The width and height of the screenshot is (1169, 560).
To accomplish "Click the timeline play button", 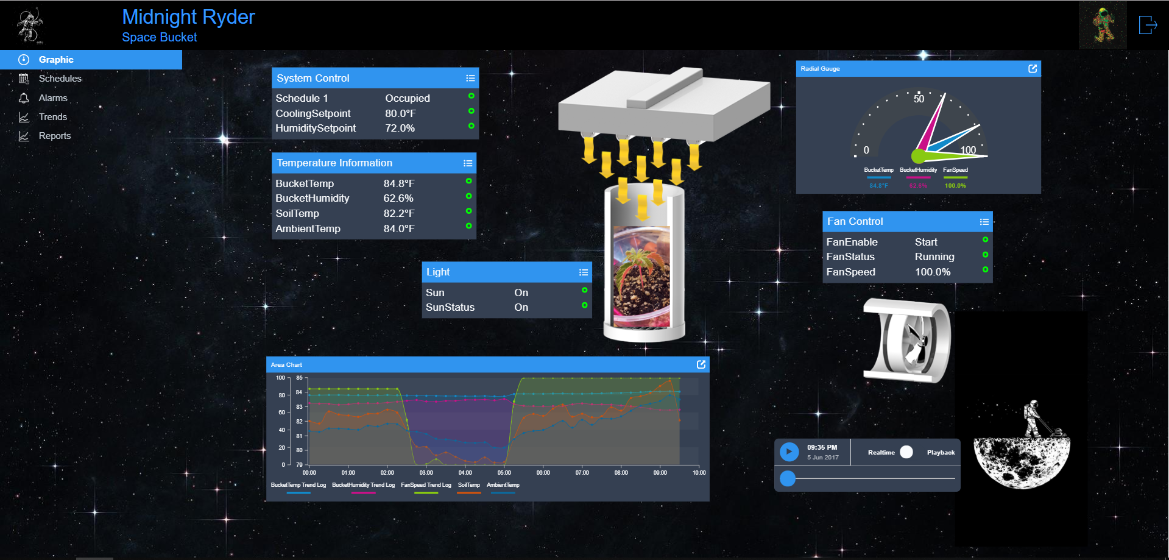I will coord(789,452).
